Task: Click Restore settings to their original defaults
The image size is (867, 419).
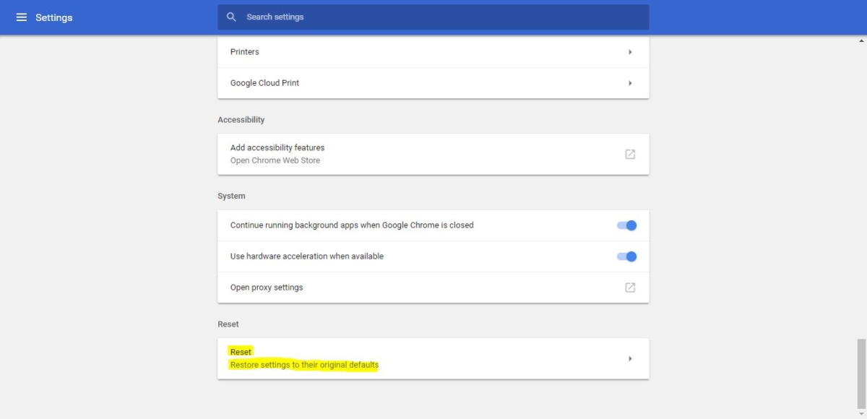Action: tap(304, 365)
